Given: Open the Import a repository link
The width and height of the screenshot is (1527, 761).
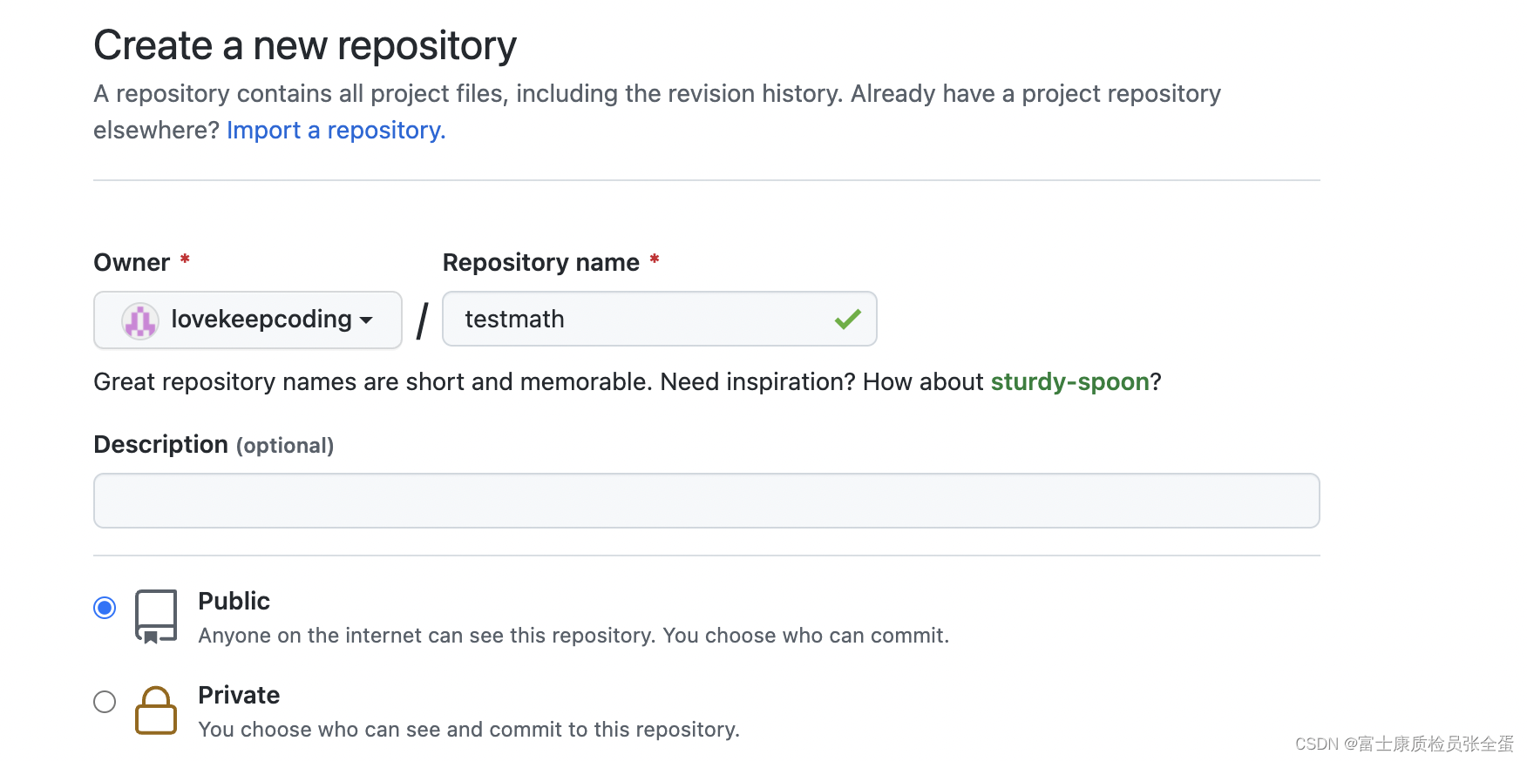Looking at the screenshot, I should pyautogui.click(x=336, y=131).
